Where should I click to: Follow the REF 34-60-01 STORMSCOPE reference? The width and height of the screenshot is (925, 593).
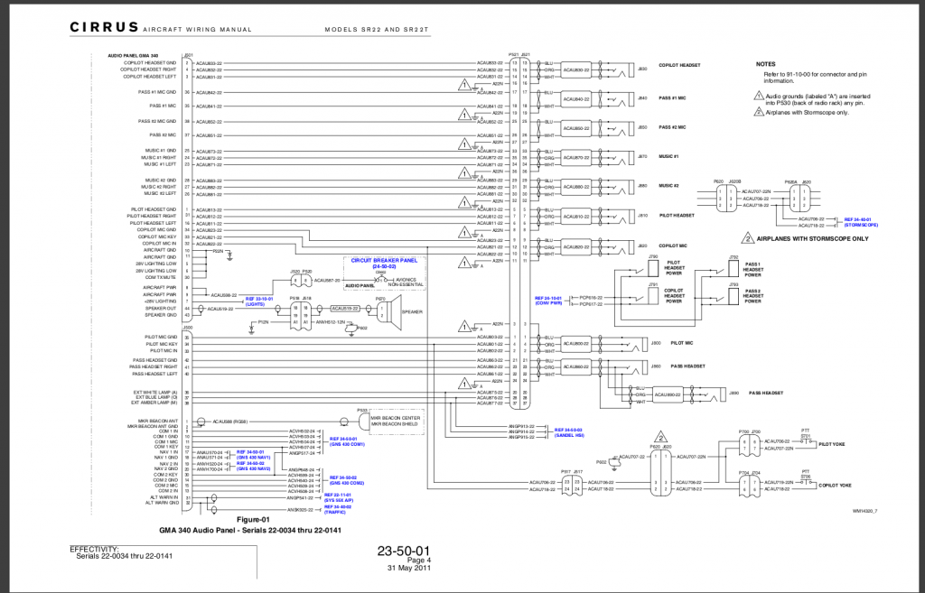coord(859,222)
